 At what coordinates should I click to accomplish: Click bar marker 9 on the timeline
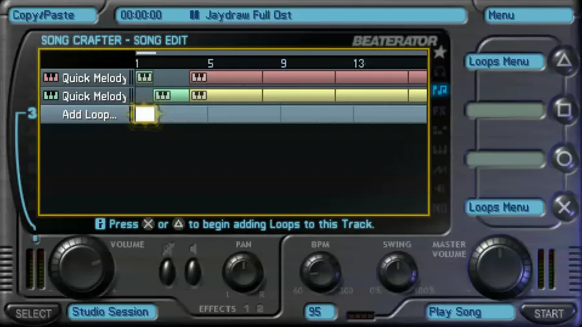[284, 63]
